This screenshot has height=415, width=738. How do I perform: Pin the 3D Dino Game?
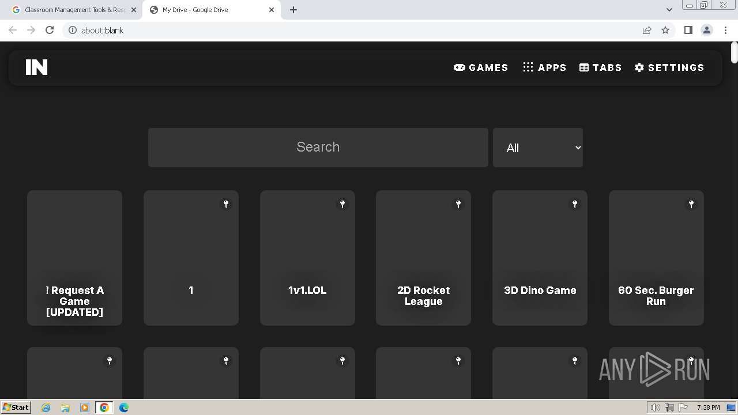[575, 204]
